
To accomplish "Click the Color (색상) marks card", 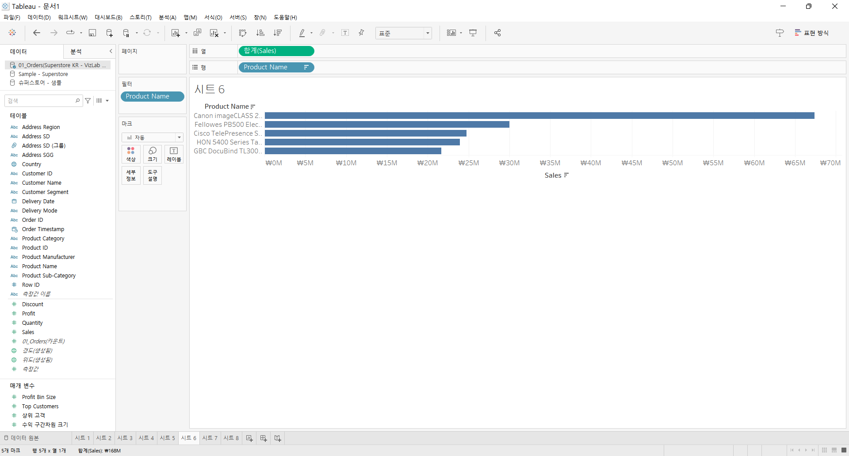I will [131, 154].
